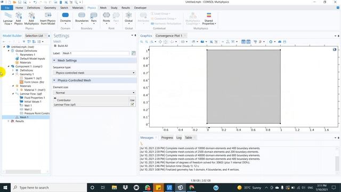Click the Add Physics ribbon icon
This screenshot has width=341, height=192.
pyautogui.click(x=19, y=19)
